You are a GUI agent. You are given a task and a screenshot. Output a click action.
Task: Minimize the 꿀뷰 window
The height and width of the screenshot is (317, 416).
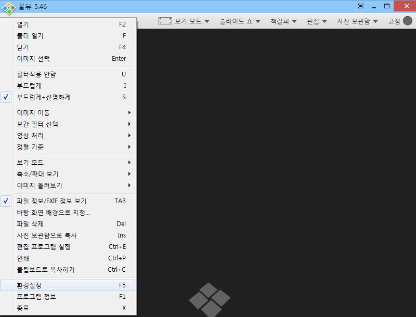click(374, 6)
